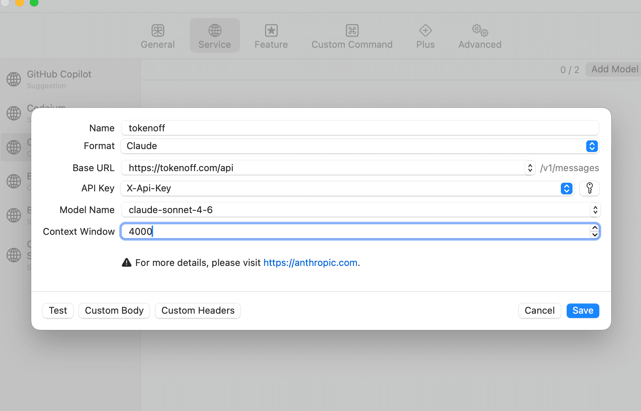Decrease Context Window with the down stepper
The height and width of the screenshot is (411, 641).
coord(595,235)
